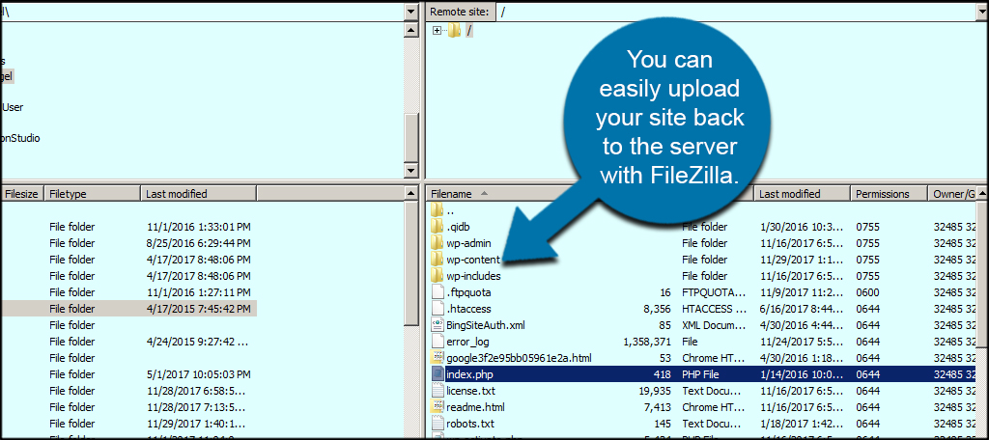
Task: Select the 'User' item in local tree
Action: [x=12, y=107]
